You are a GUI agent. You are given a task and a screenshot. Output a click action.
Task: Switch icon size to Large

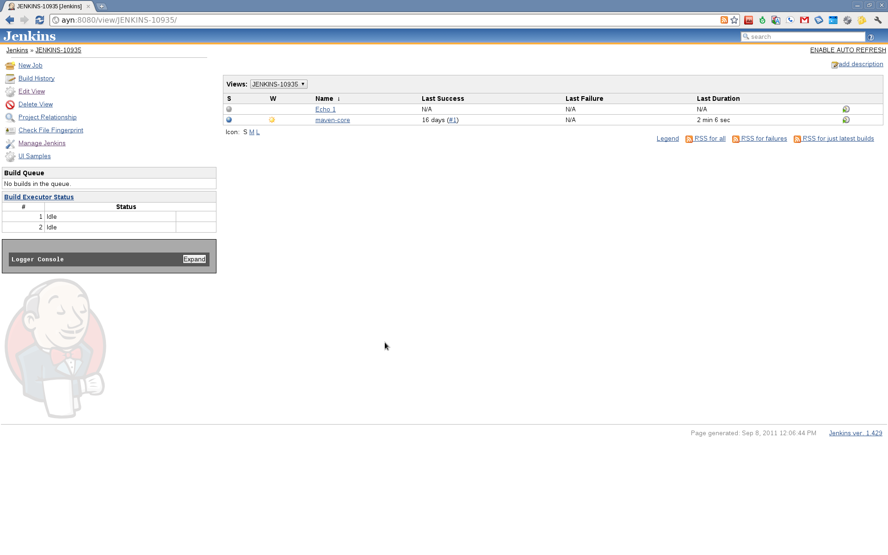click(x=258, y=132)
